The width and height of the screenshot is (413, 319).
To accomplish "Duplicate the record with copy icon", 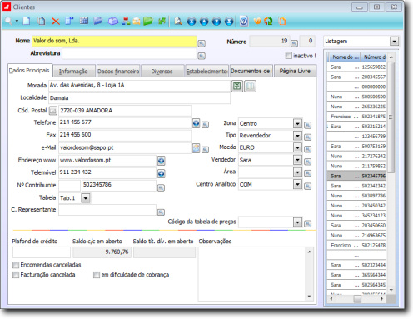I will pos(42,21).
